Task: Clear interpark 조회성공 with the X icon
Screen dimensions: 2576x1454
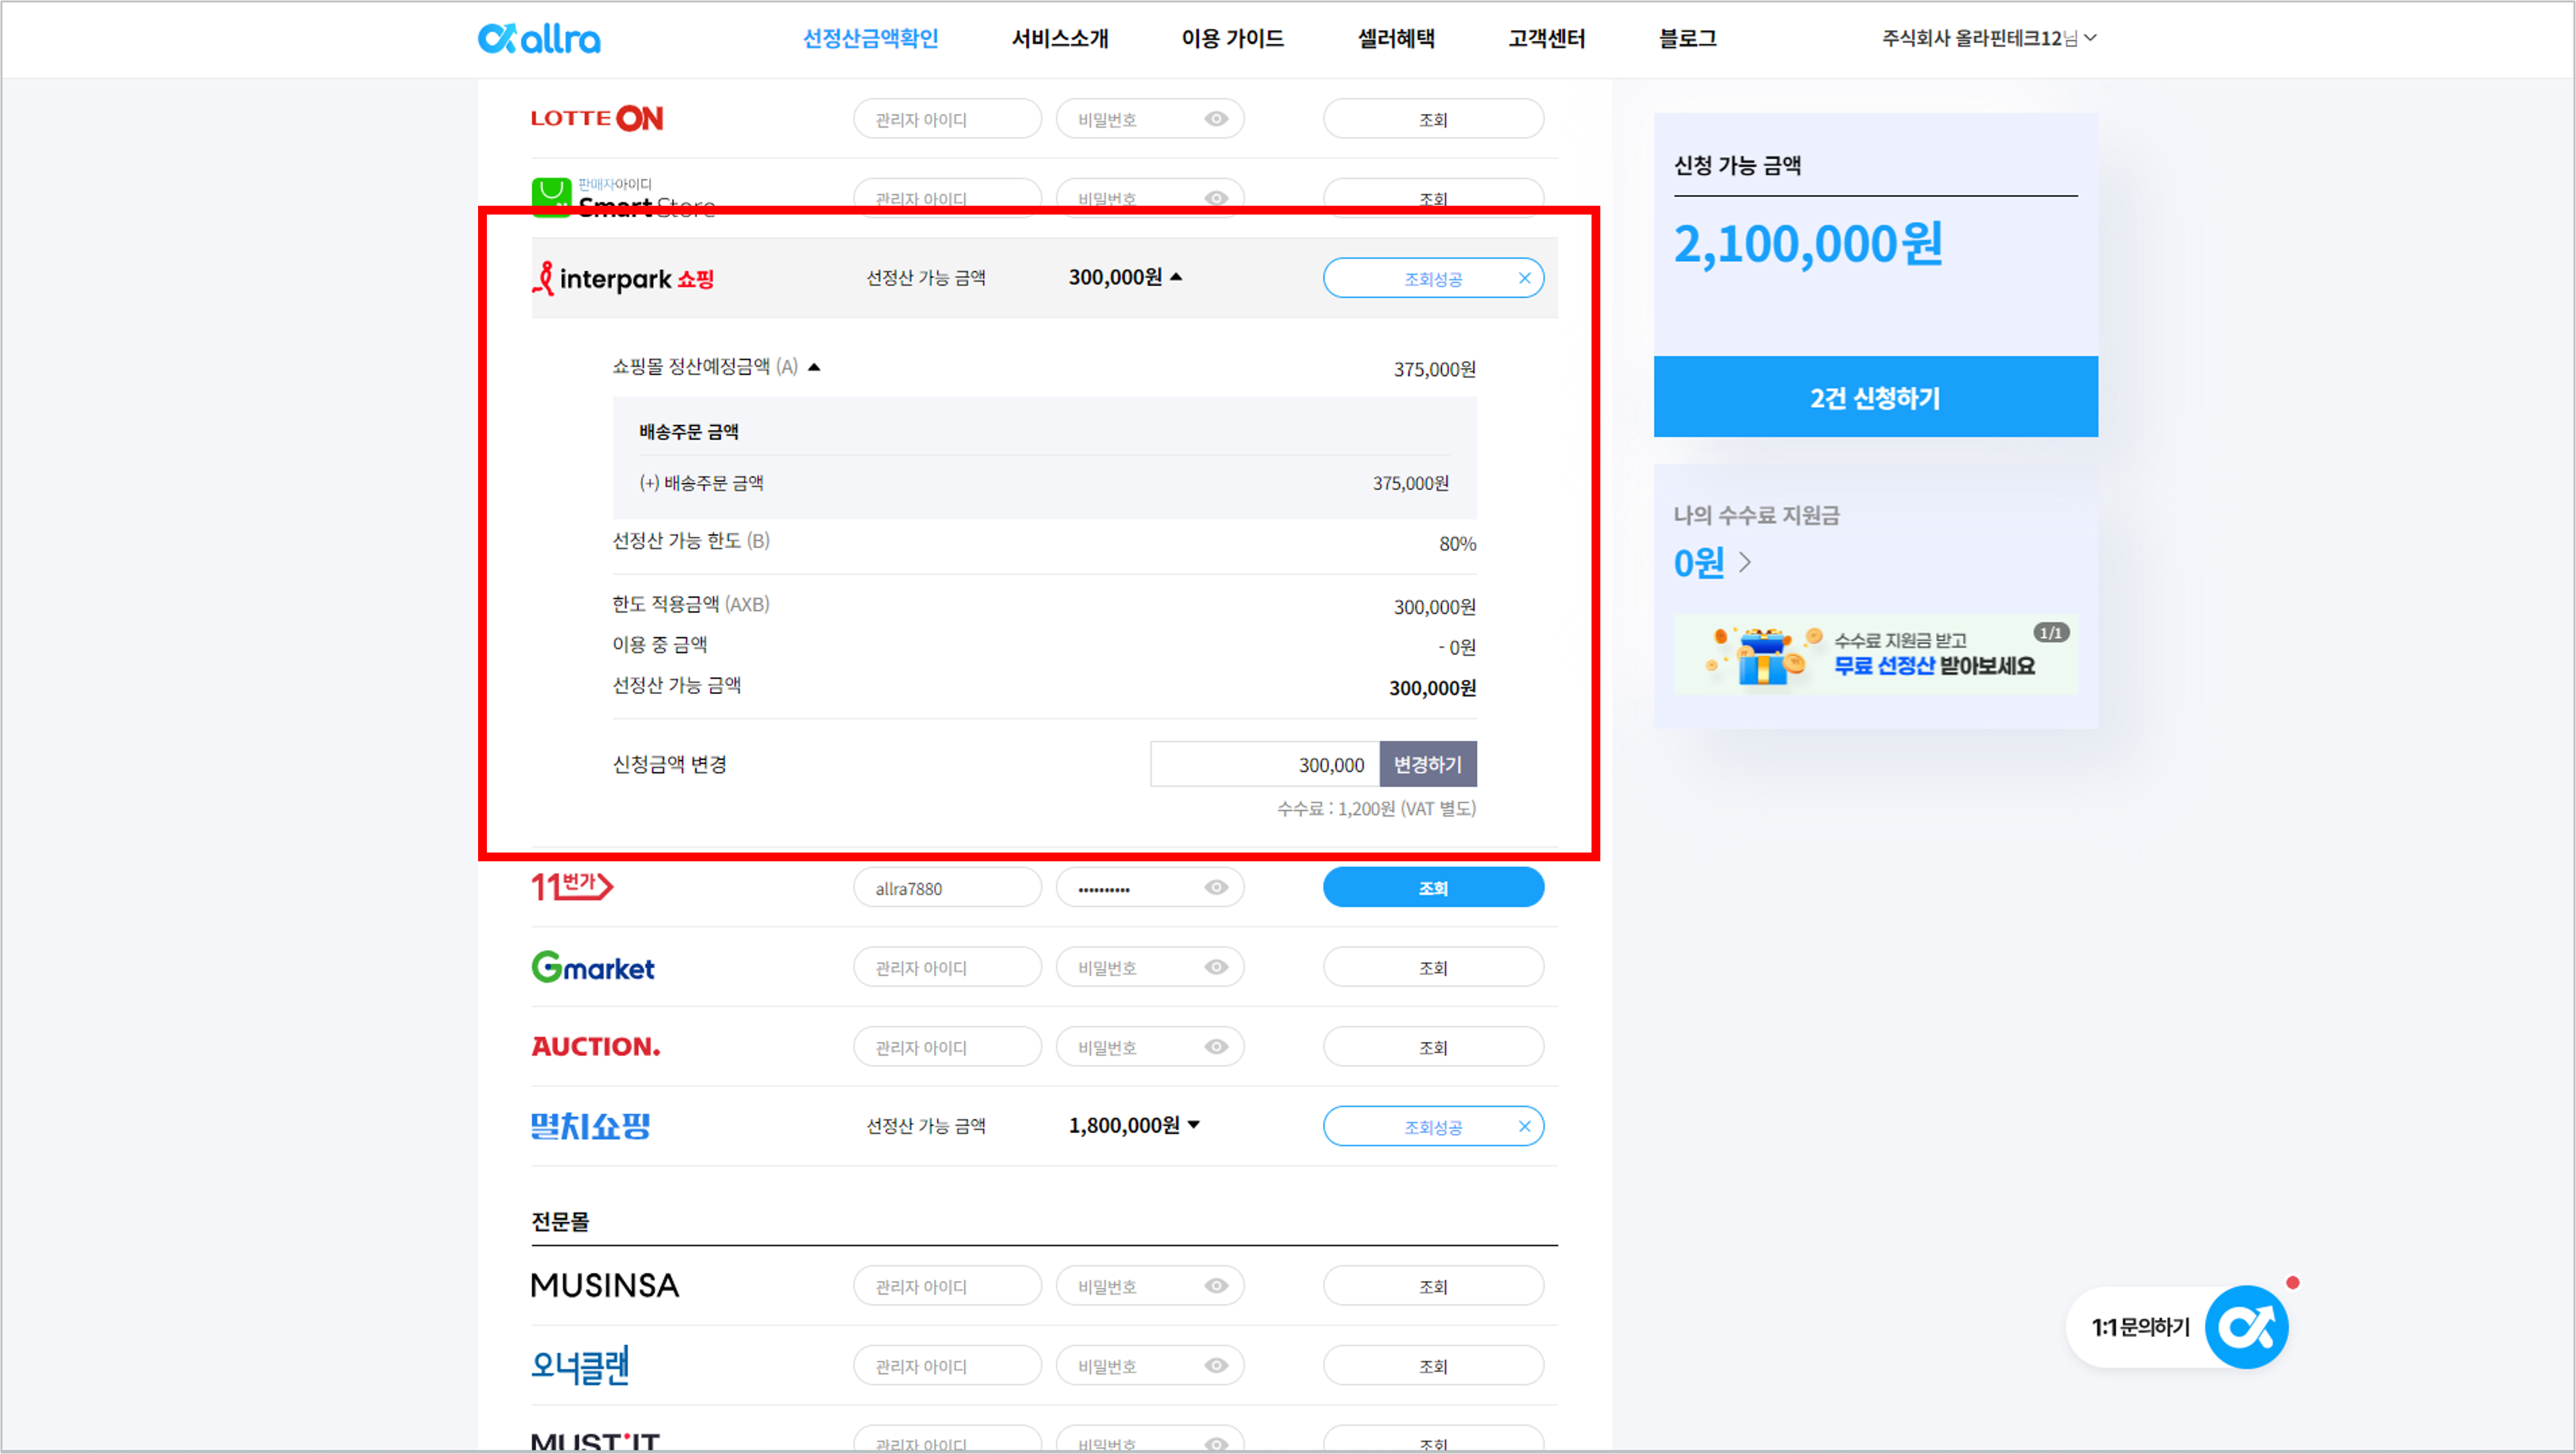Action: tap(1524, 278)
